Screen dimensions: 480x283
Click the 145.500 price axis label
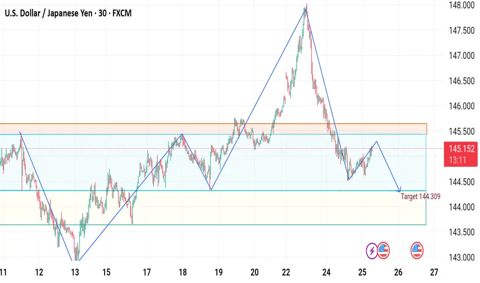pos(461,132)
